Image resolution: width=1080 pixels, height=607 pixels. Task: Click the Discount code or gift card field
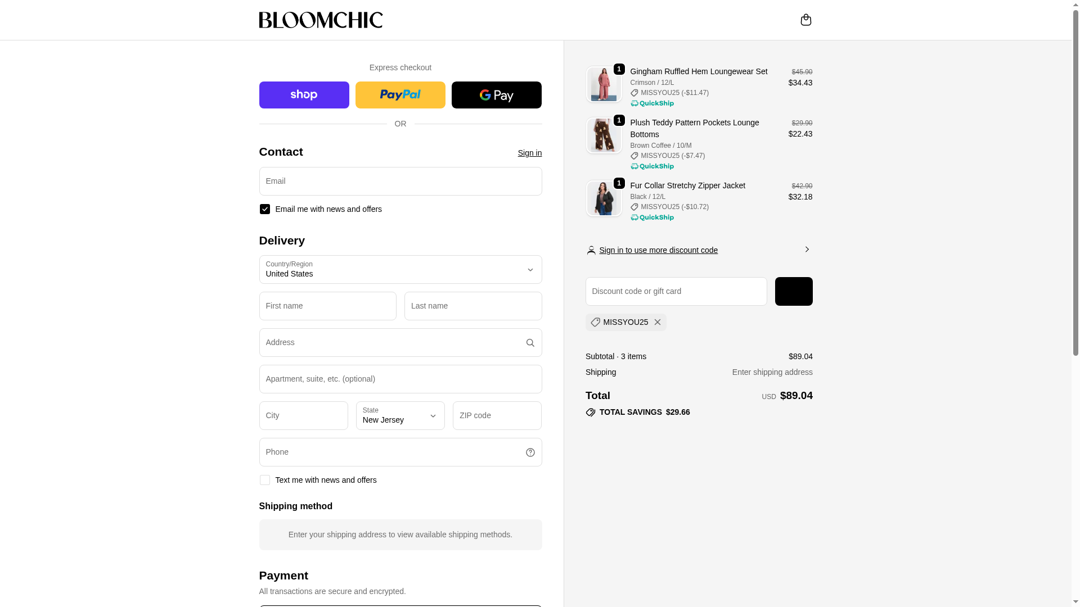click(x=676, y=292)
